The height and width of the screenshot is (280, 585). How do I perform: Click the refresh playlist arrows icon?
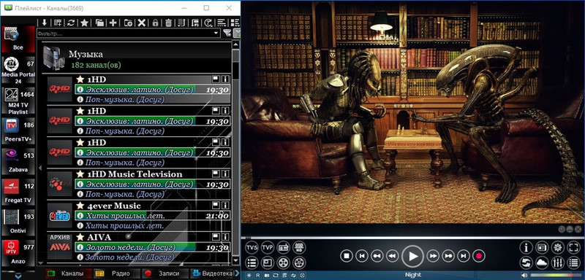(x=70, y=23)
